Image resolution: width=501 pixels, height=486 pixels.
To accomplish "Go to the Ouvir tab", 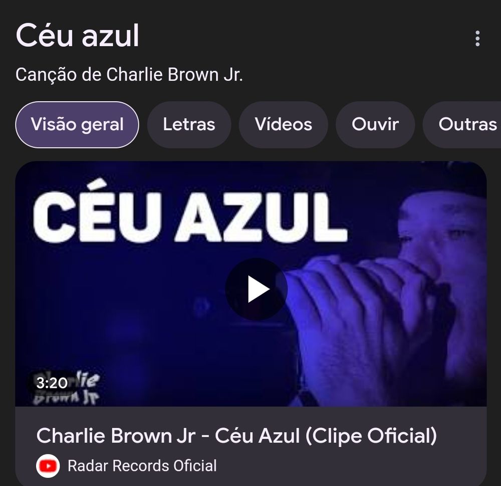I will (x=375, y=125).
